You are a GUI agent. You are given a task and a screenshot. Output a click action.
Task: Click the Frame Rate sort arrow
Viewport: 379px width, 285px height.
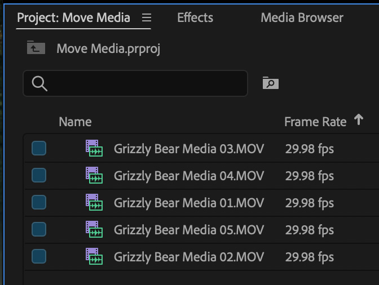(359, 120)
